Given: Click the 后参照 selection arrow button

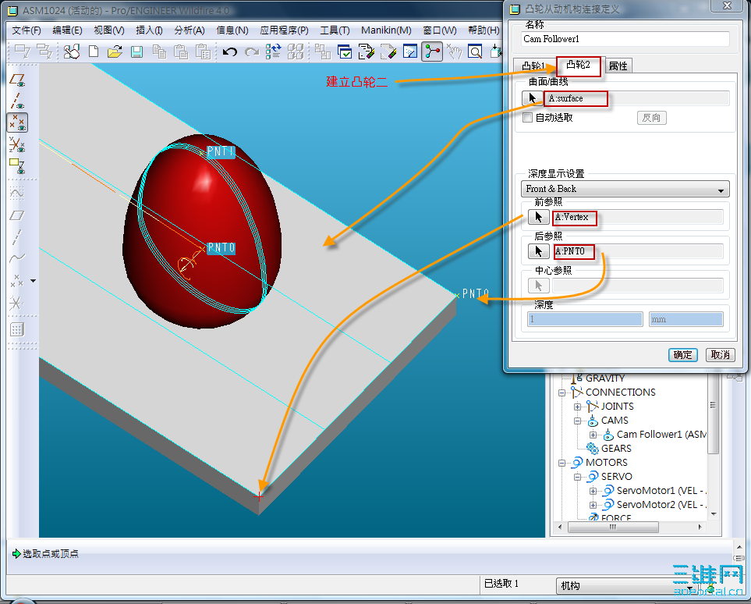Looking at the screenshot, I should point(538,251).
